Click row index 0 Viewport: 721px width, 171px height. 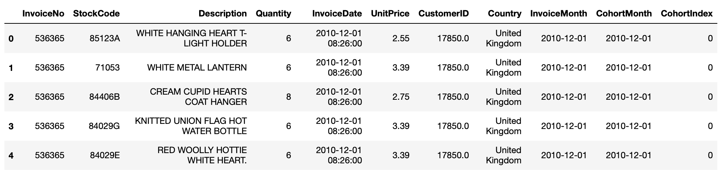pyautogui.click(x=11, y=38)
